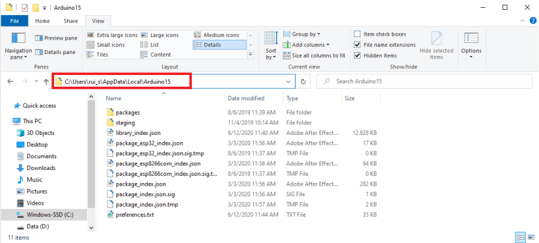Image resolution: width=539 pixels, height=243 pixels.
Task: Switch to the Share ribbon tab
Action: (x=70, y=21)
